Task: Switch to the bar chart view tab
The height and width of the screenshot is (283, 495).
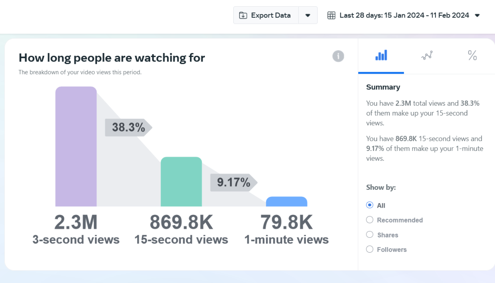Action: (381, 55)
